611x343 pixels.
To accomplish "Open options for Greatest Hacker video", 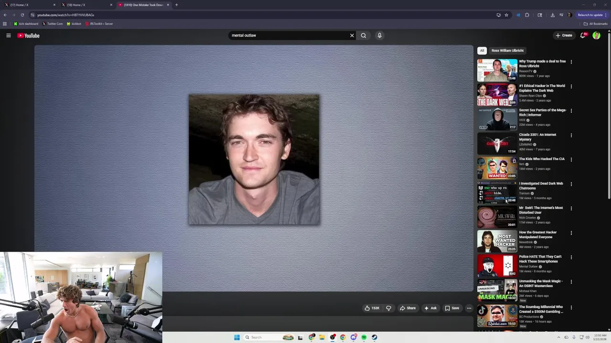I will coord(571,233).
